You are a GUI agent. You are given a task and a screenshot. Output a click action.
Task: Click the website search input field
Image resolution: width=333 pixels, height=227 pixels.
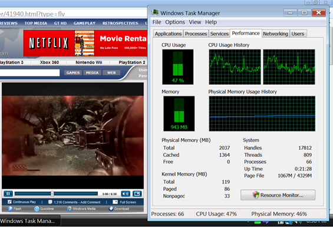coord(29,73)
